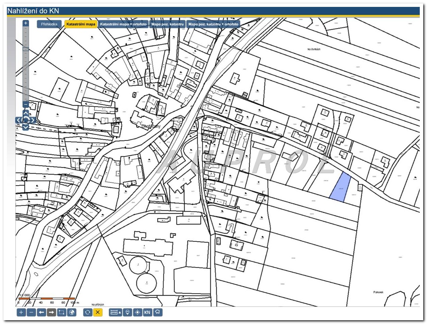Click the KN info button

coord(148,312)
